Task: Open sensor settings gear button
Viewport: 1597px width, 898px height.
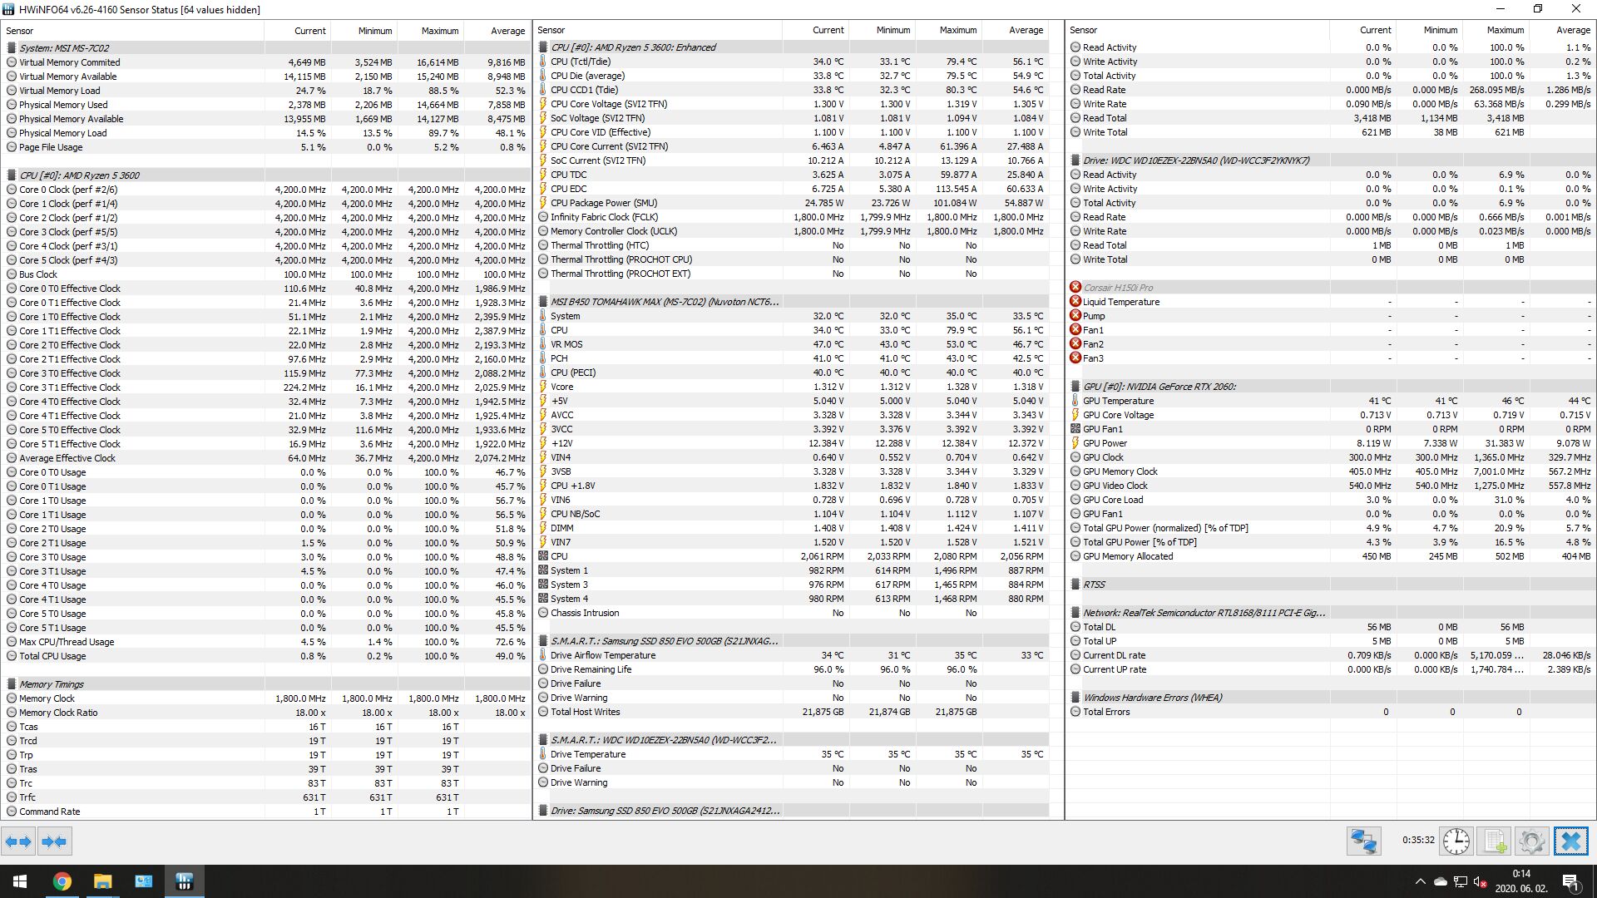Action: [1531, 841]
